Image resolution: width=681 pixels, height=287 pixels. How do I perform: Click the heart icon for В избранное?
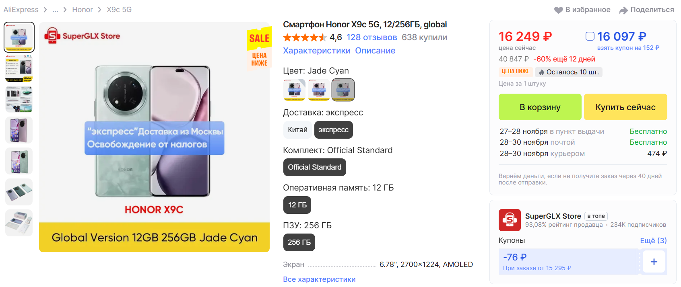[x=558, y=10]
